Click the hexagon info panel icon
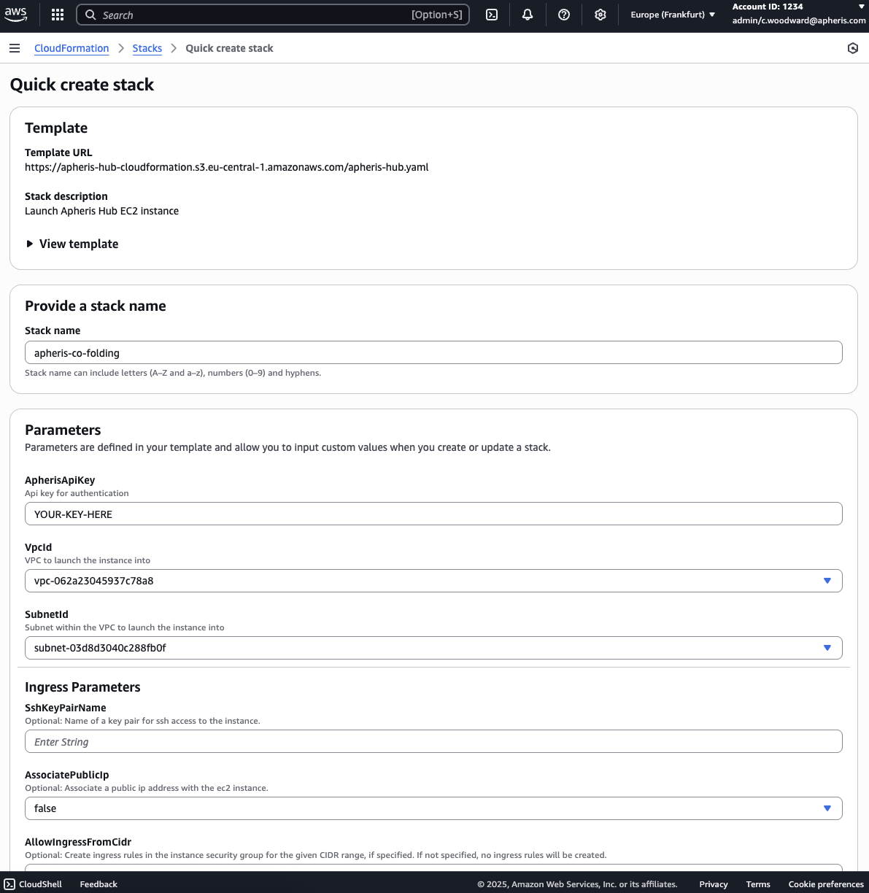 pyautogui.click(x=853, y=48)
